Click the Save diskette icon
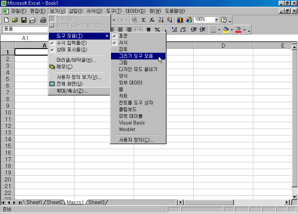 pyautogui.click(x=24, y=20)
